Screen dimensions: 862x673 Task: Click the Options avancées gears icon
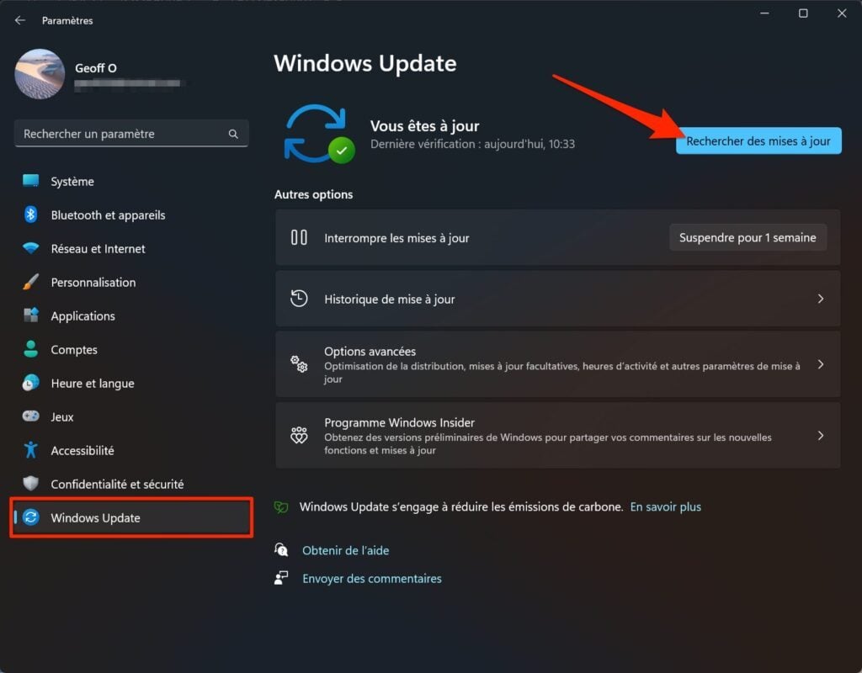point(299,363)
